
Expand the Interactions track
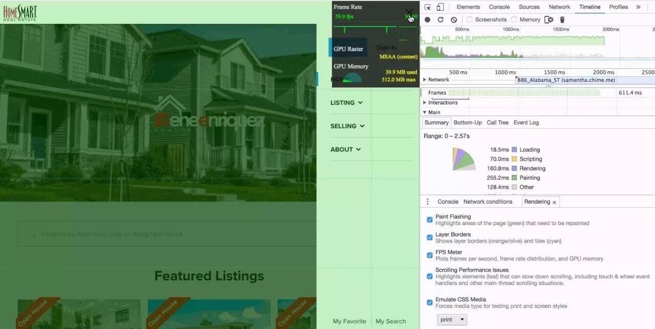(425, 103)
